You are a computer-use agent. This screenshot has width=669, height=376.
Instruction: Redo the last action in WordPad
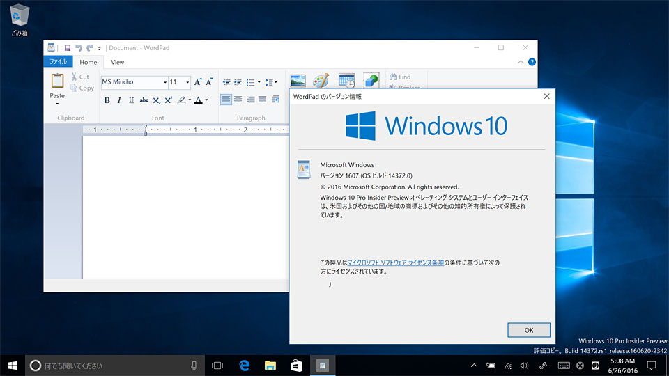click(90, 48)
